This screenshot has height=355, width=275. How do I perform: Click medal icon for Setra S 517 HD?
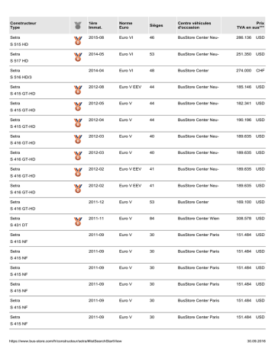78,57
